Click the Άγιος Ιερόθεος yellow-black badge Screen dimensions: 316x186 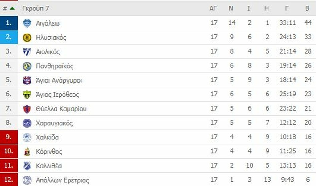[28, 94]
